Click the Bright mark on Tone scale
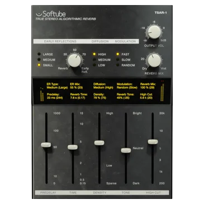Screen dimensions: 204x204 137,113
